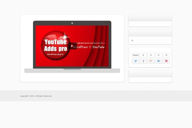Select the Copyright ©2015 footer text
This screenshot has height=128, width=192.
click(x=36, y=96)
